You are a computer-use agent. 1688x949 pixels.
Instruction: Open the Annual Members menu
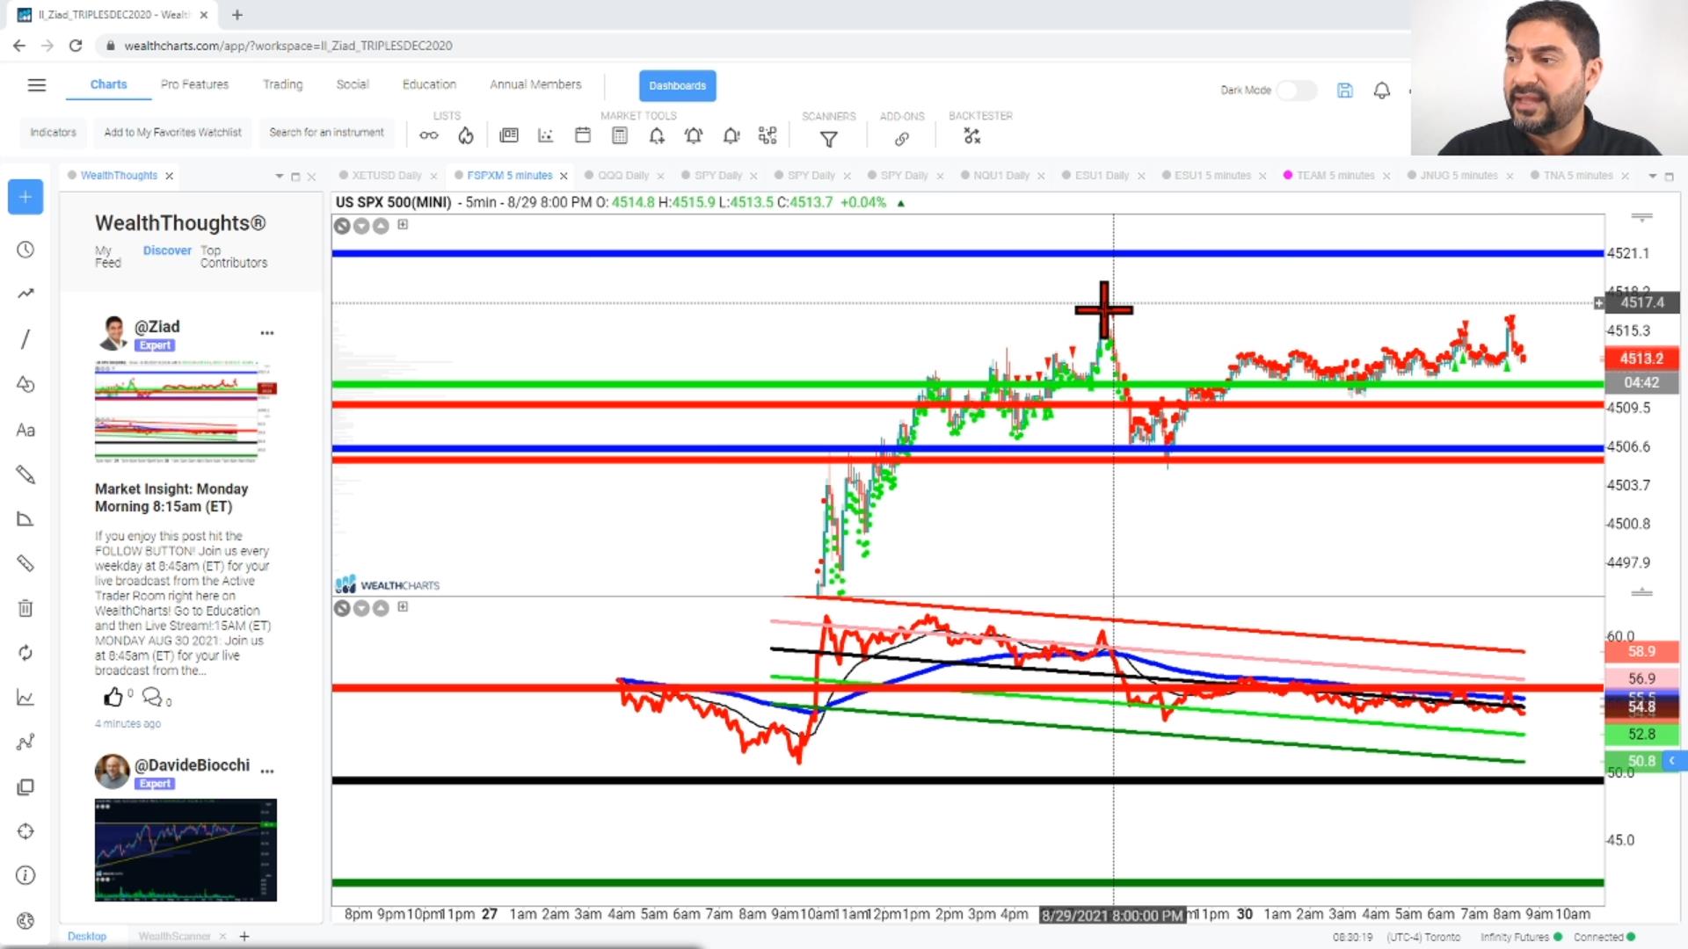click(x=535, y=84)
